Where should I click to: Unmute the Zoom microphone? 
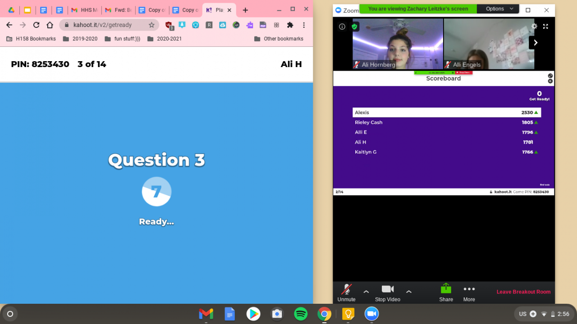(346, 292)
